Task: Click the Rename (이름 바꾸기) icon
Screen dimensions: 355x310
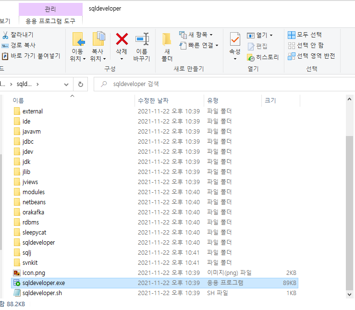Action: [142, 39]
